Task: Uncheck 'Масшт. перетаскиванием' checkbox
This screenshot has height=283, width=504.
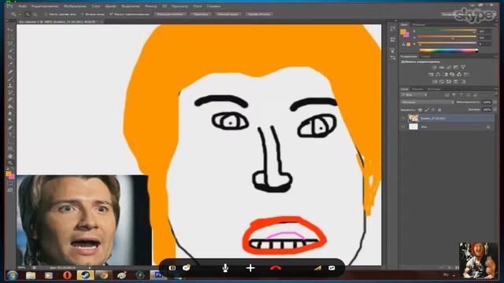Action: click(111, 14)
